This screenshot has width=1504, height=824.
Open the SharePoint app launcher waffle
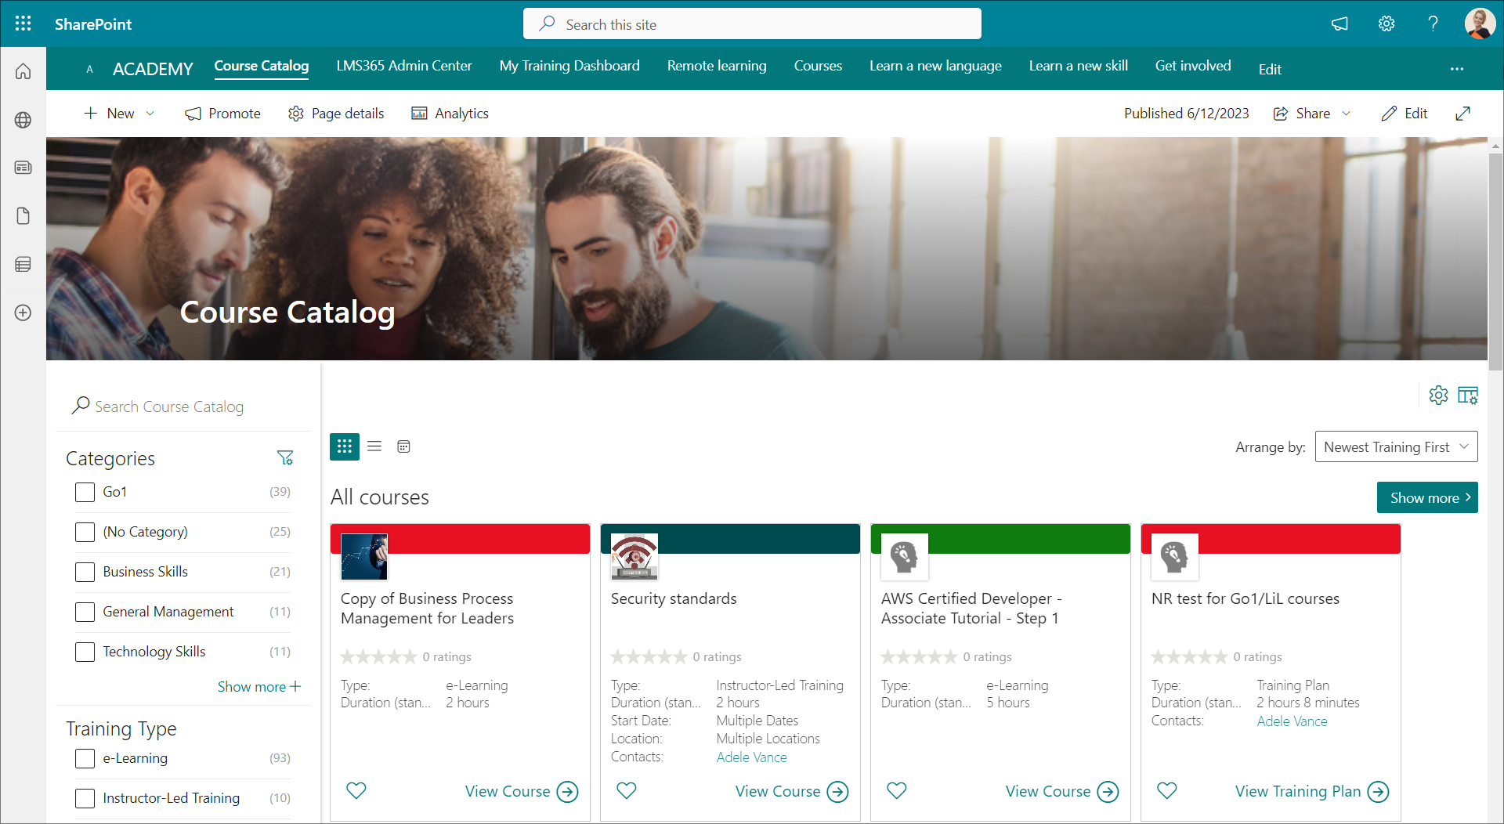23,23
